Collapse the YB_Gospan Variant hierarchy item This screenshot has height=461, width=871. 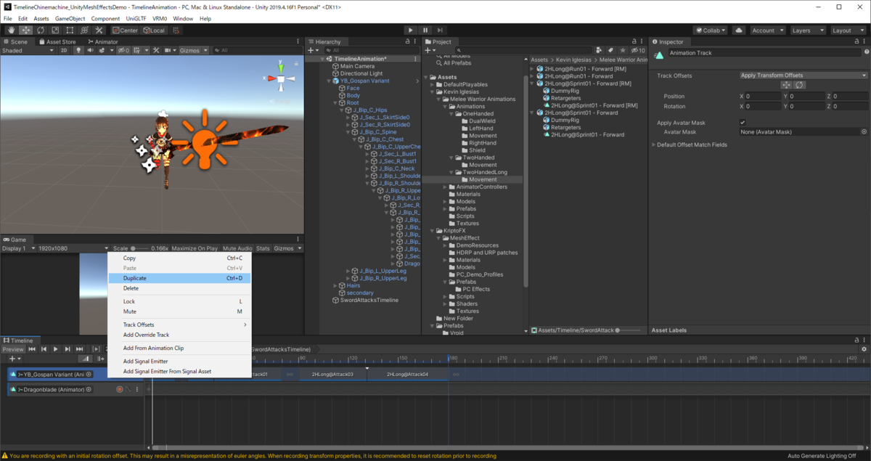[329, 81]
